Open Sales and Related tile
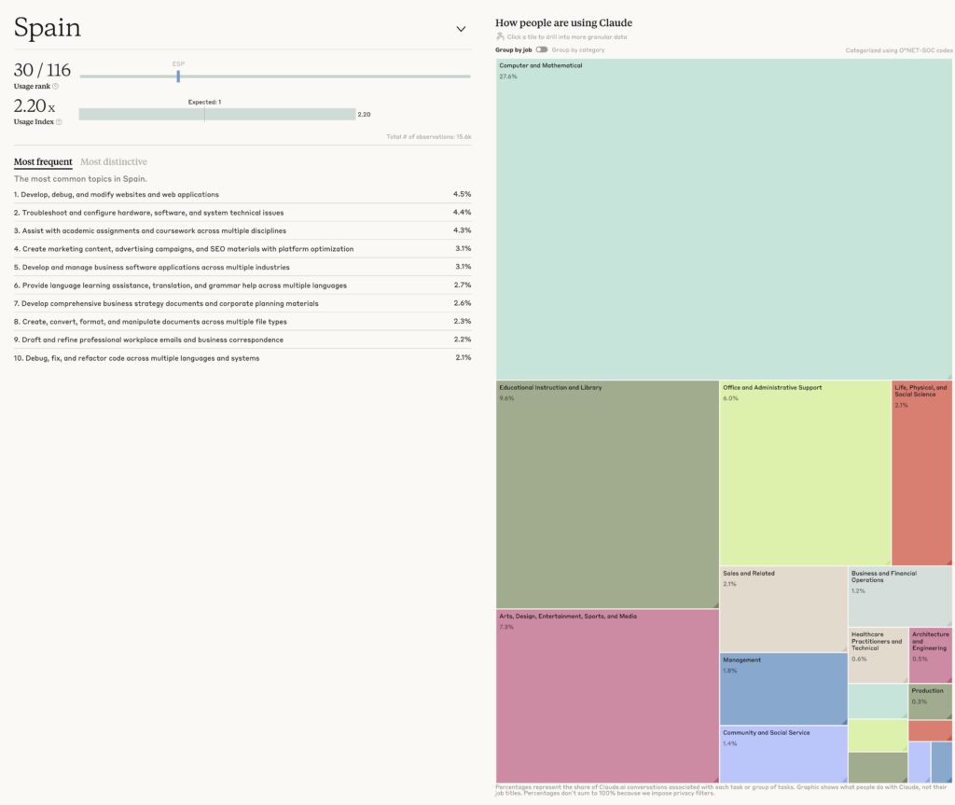This screenshot has width=955, height=805. 783,609
